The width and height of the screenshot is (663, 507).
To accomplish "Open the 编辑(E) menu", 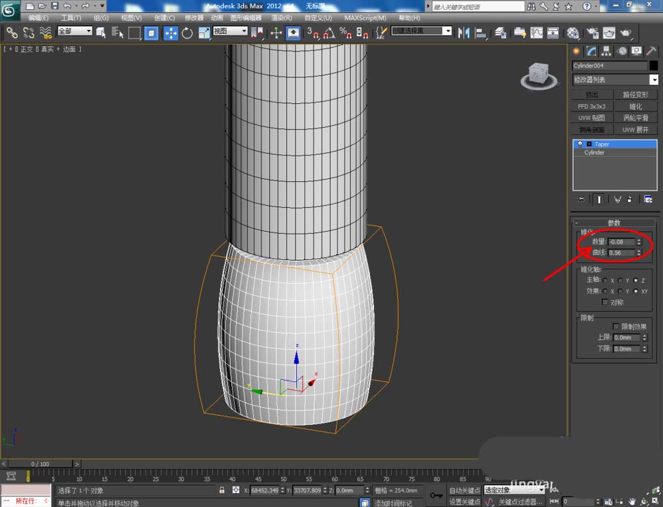I will click(x=38, y=18).
